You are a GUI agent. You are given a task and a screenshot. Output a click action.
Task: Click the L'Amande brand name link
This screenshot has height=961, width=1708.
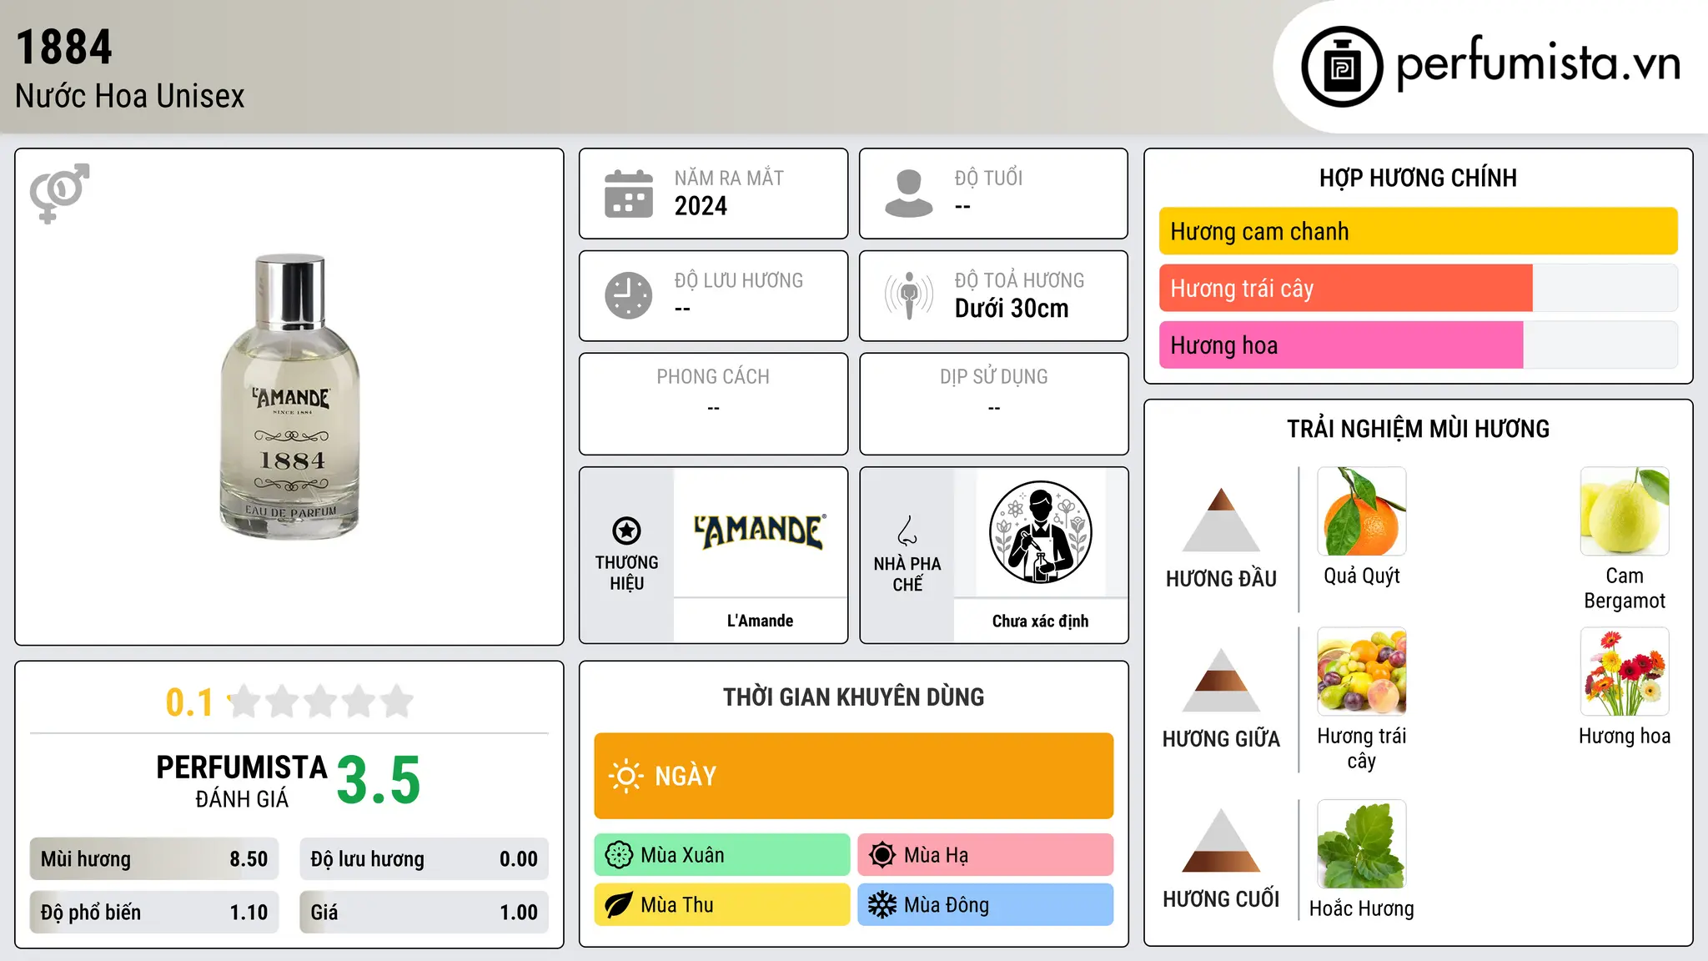pyautogui.click(x=760, y=621)
